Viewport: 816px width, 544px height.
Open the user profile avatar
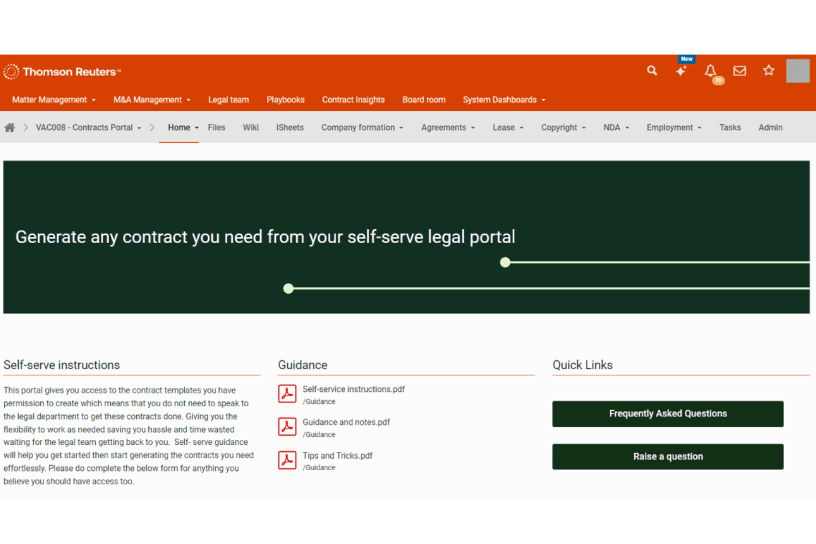[798, 71]
